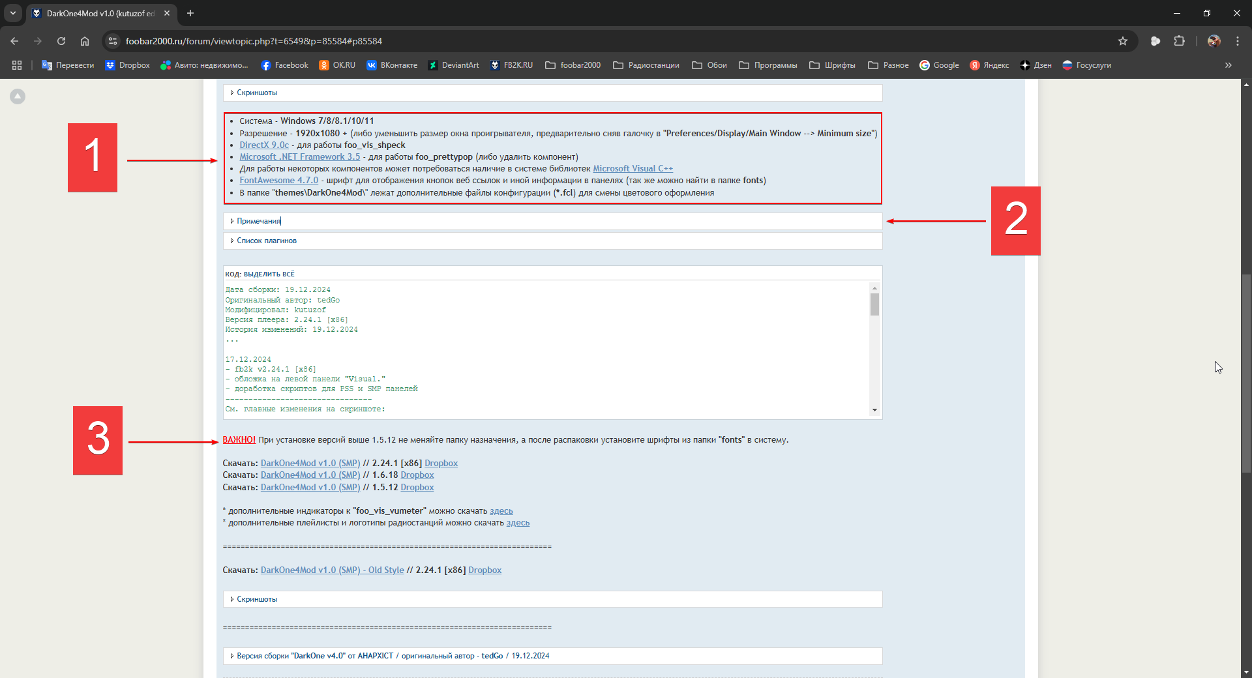
Task: Open the tab search dropdown arrow
Action: tap(13, 13)
